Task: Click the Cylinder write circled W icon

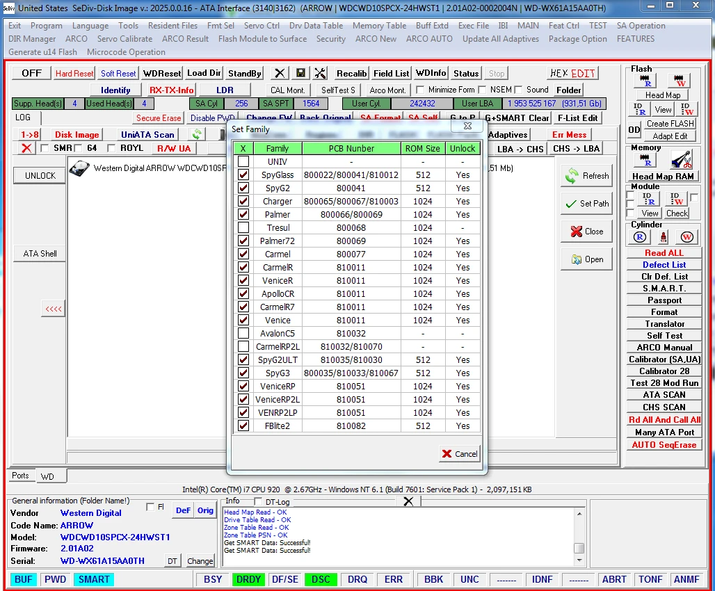Action: (686, 237)
